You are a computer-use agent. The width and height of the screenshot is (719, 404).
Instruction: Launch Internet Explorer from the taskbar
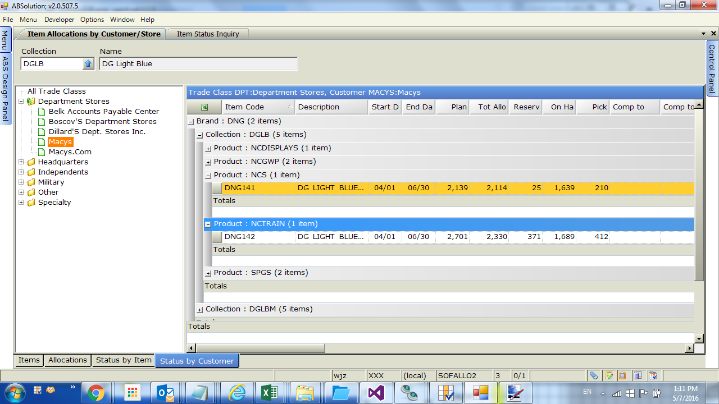(236, 393)
